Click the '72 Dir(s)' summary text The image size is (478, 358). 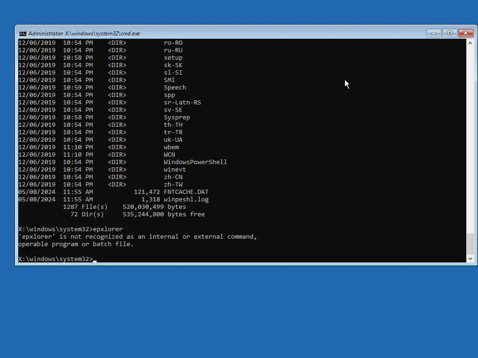(87, 214)
